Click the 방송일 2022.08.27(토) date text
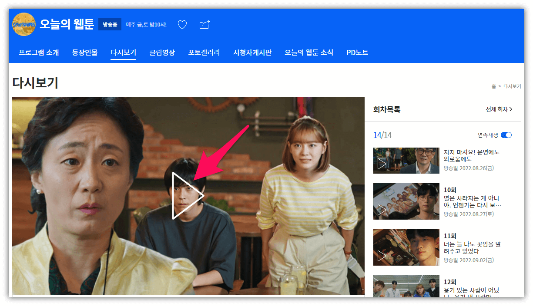533x306 pixels. pyautogui.click(x=469, y=214)
